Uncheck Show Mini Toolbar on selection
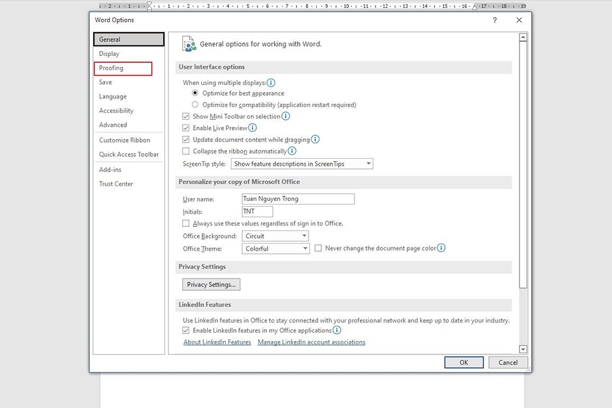612x408 pixels. click(x=186, y=117)
